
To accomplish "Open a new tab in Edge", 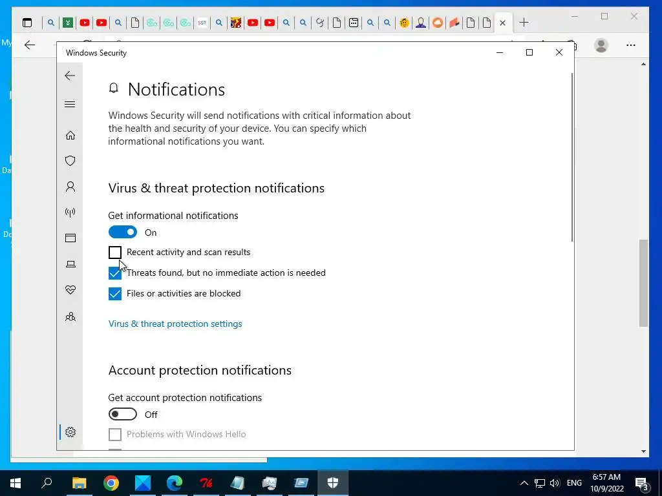I will [524, 23].
